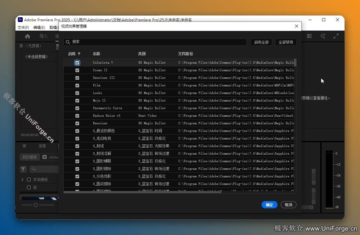The width and height of the screenshot is (360, 235).
Task: Sort by the 启用 column header
Action: [x=72, y=54]
